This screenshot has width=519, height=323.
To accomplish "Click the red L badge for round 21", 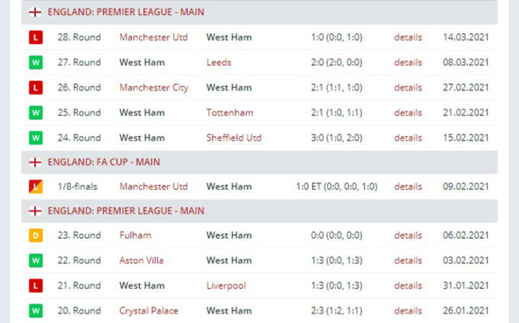I will point(35,286).
